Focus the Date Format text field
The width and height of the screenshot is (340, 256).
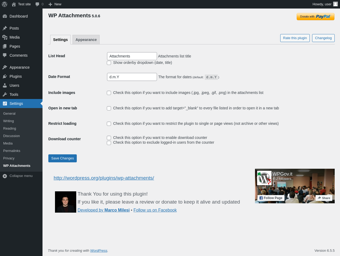point(132,77)
